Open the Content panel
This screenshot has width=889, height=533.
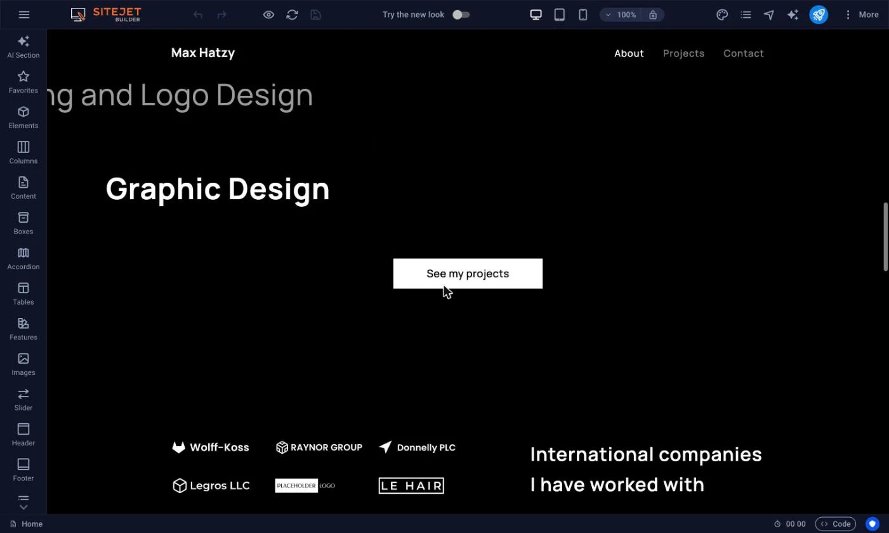[x=23, y=188]
